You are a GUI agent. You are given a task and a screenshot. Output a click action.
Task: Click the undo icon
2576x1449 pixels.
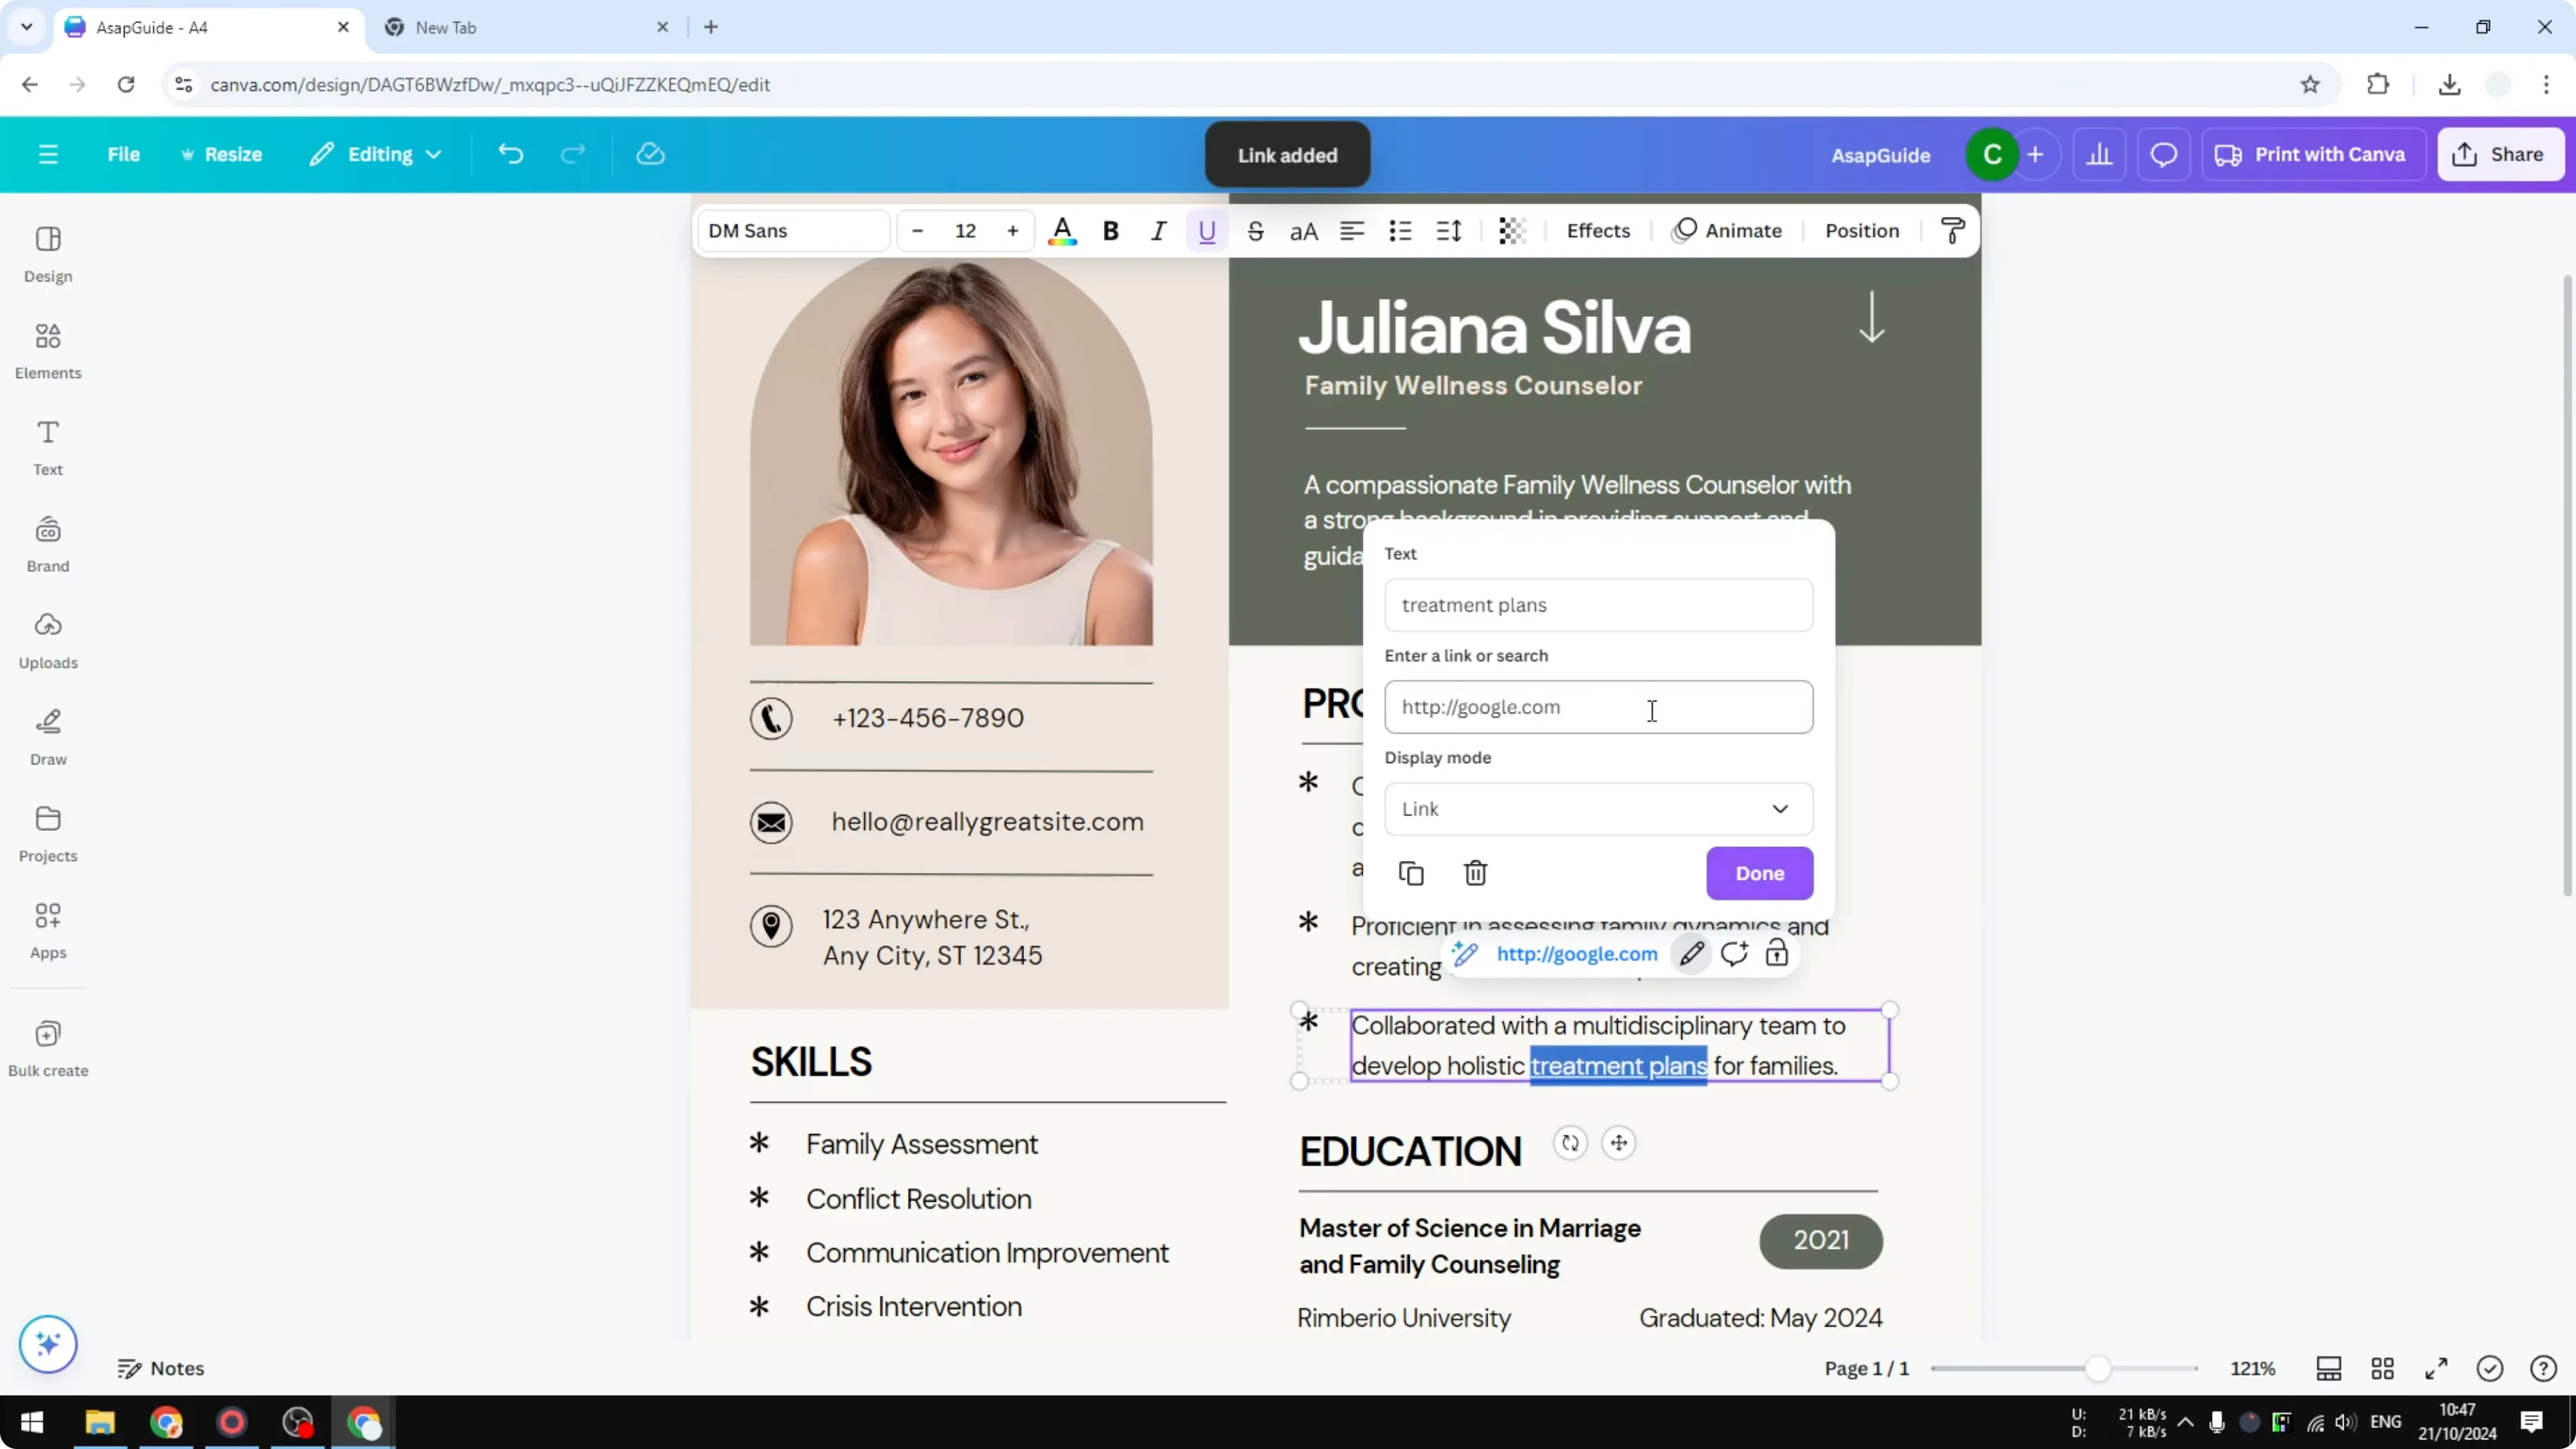tap(510, 154)
